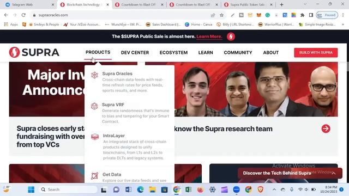Open the ECOSYSTEM menu
Image resolution: width=349 pixels, height=196 pixels.
173,53
